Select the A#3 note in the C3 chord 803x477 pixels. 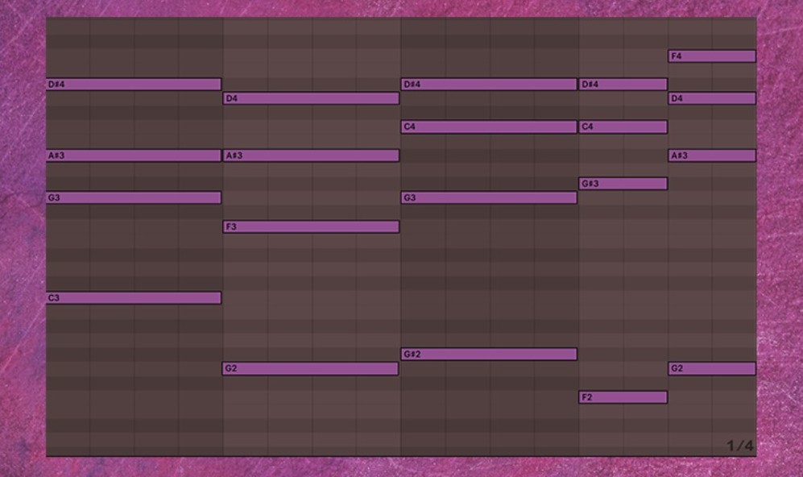pyautogui.click(x=134, y=156)
